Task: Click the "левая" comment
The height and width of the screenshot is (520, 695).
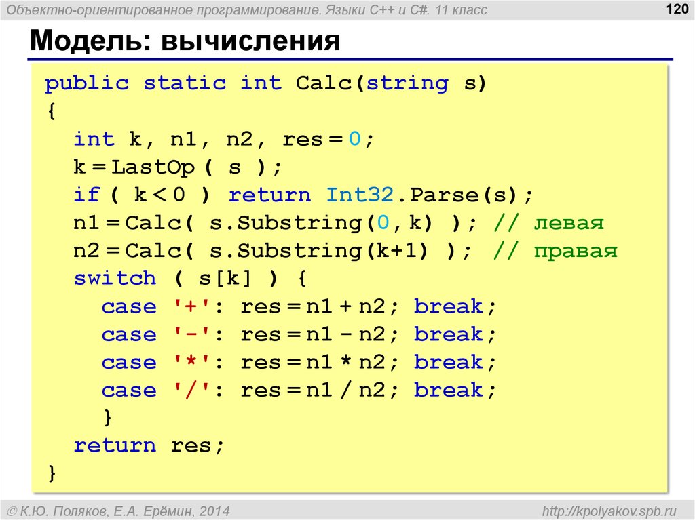Action: coord(569,223)
